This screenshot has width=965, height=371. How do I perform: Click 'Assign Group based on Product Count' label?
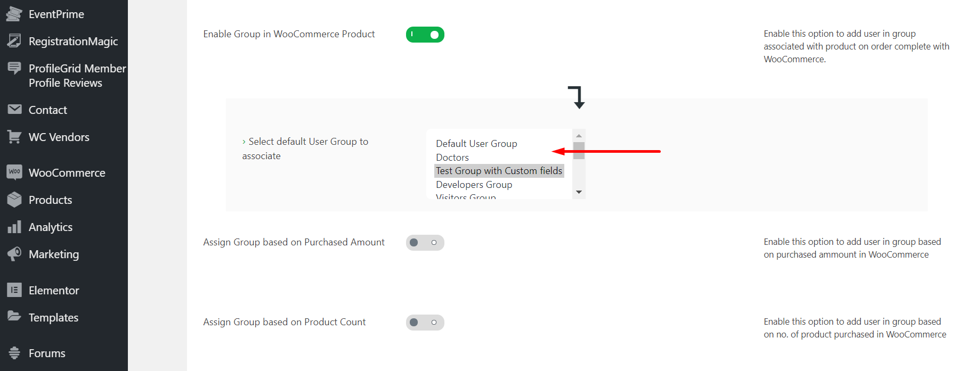(x=284, y=322)
